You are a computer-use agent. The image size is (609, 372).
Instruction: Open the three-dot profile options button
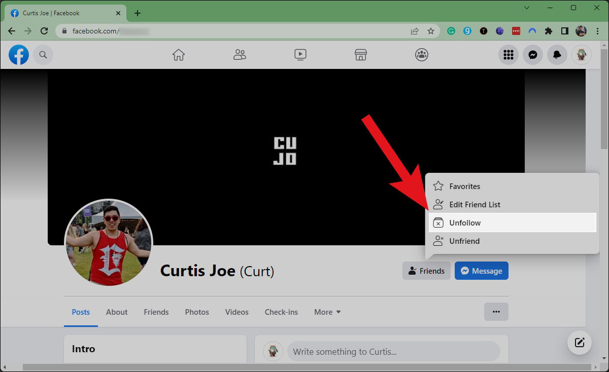[x=496, y=312]
